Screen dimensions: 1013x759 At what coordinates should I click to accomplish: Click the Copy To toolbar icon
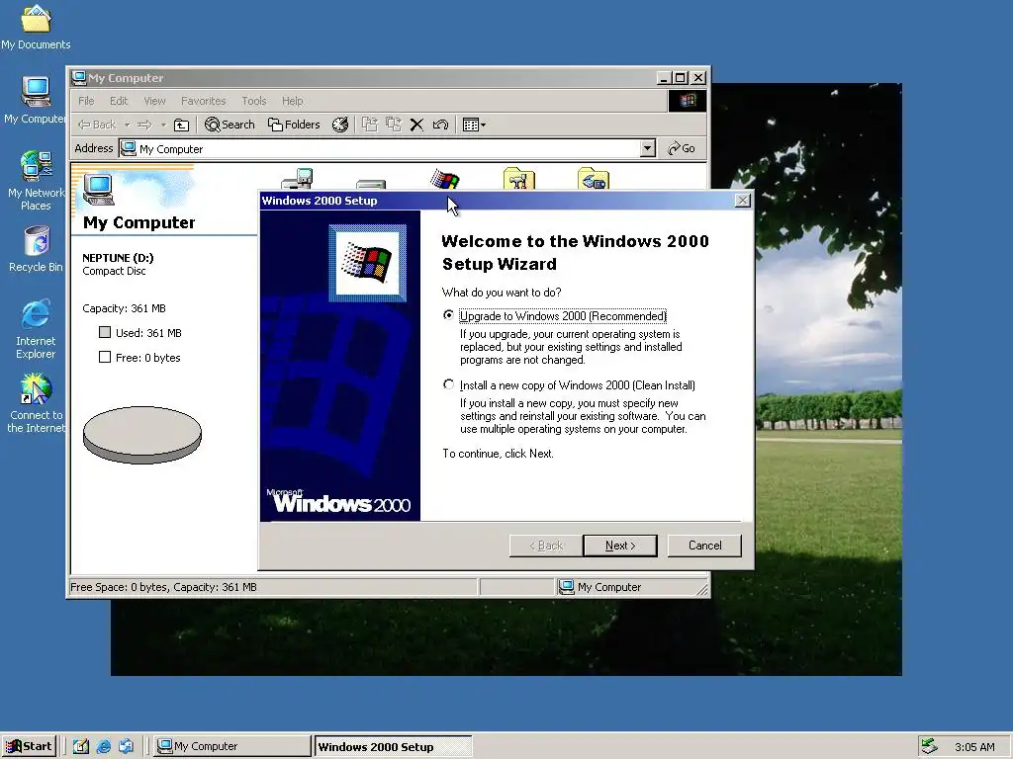[394, 125]
